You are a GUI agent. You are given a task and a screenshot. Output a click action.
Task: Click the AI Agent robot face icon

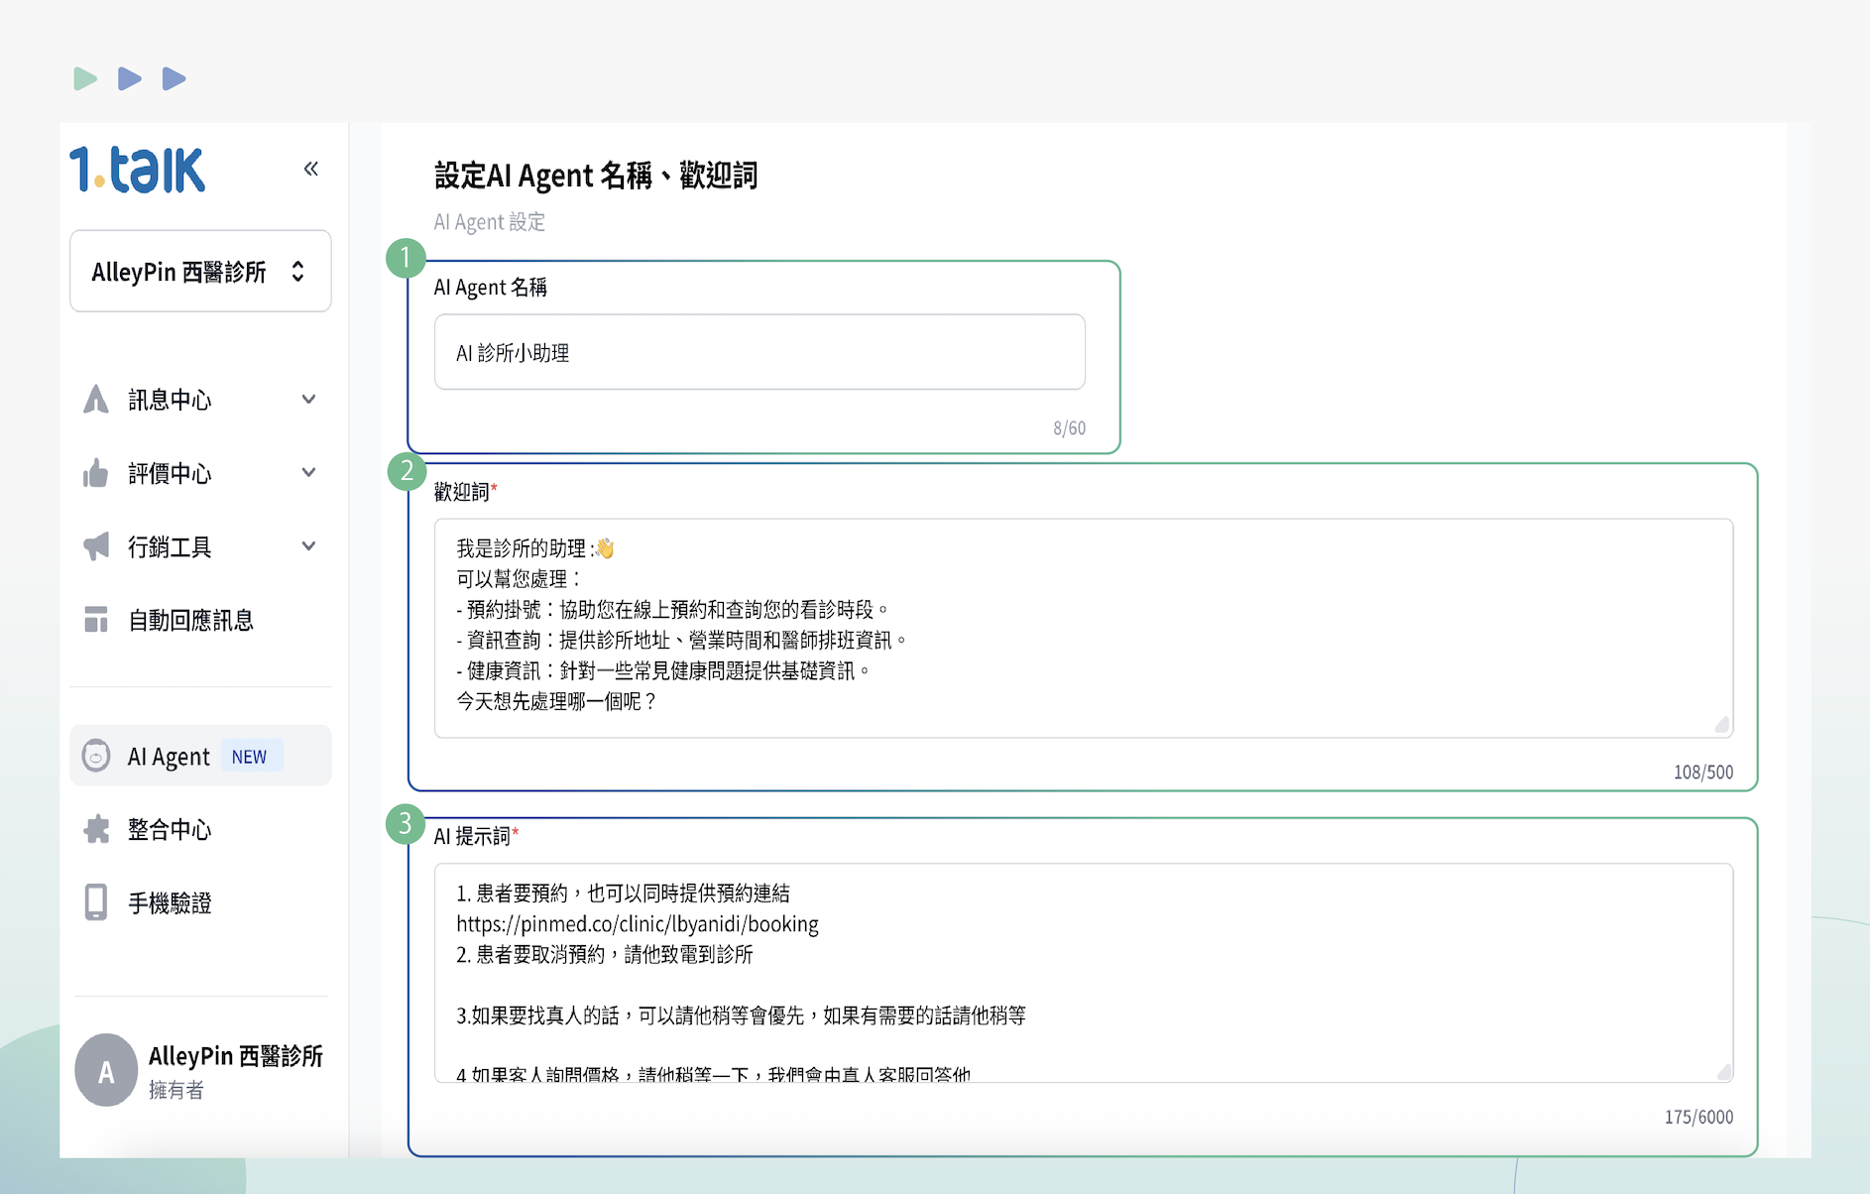[x=96, y=756]
